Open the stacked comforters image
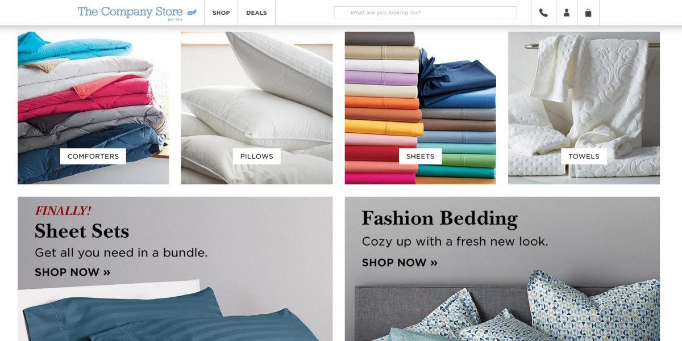 (x=93, y=108)
